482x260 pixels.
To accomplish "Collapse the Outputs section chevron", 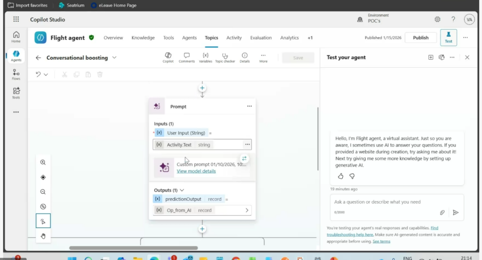I will [x=182, y=190].
